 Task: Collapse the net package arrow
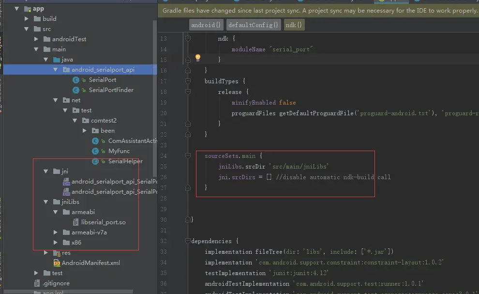(55, 100)
